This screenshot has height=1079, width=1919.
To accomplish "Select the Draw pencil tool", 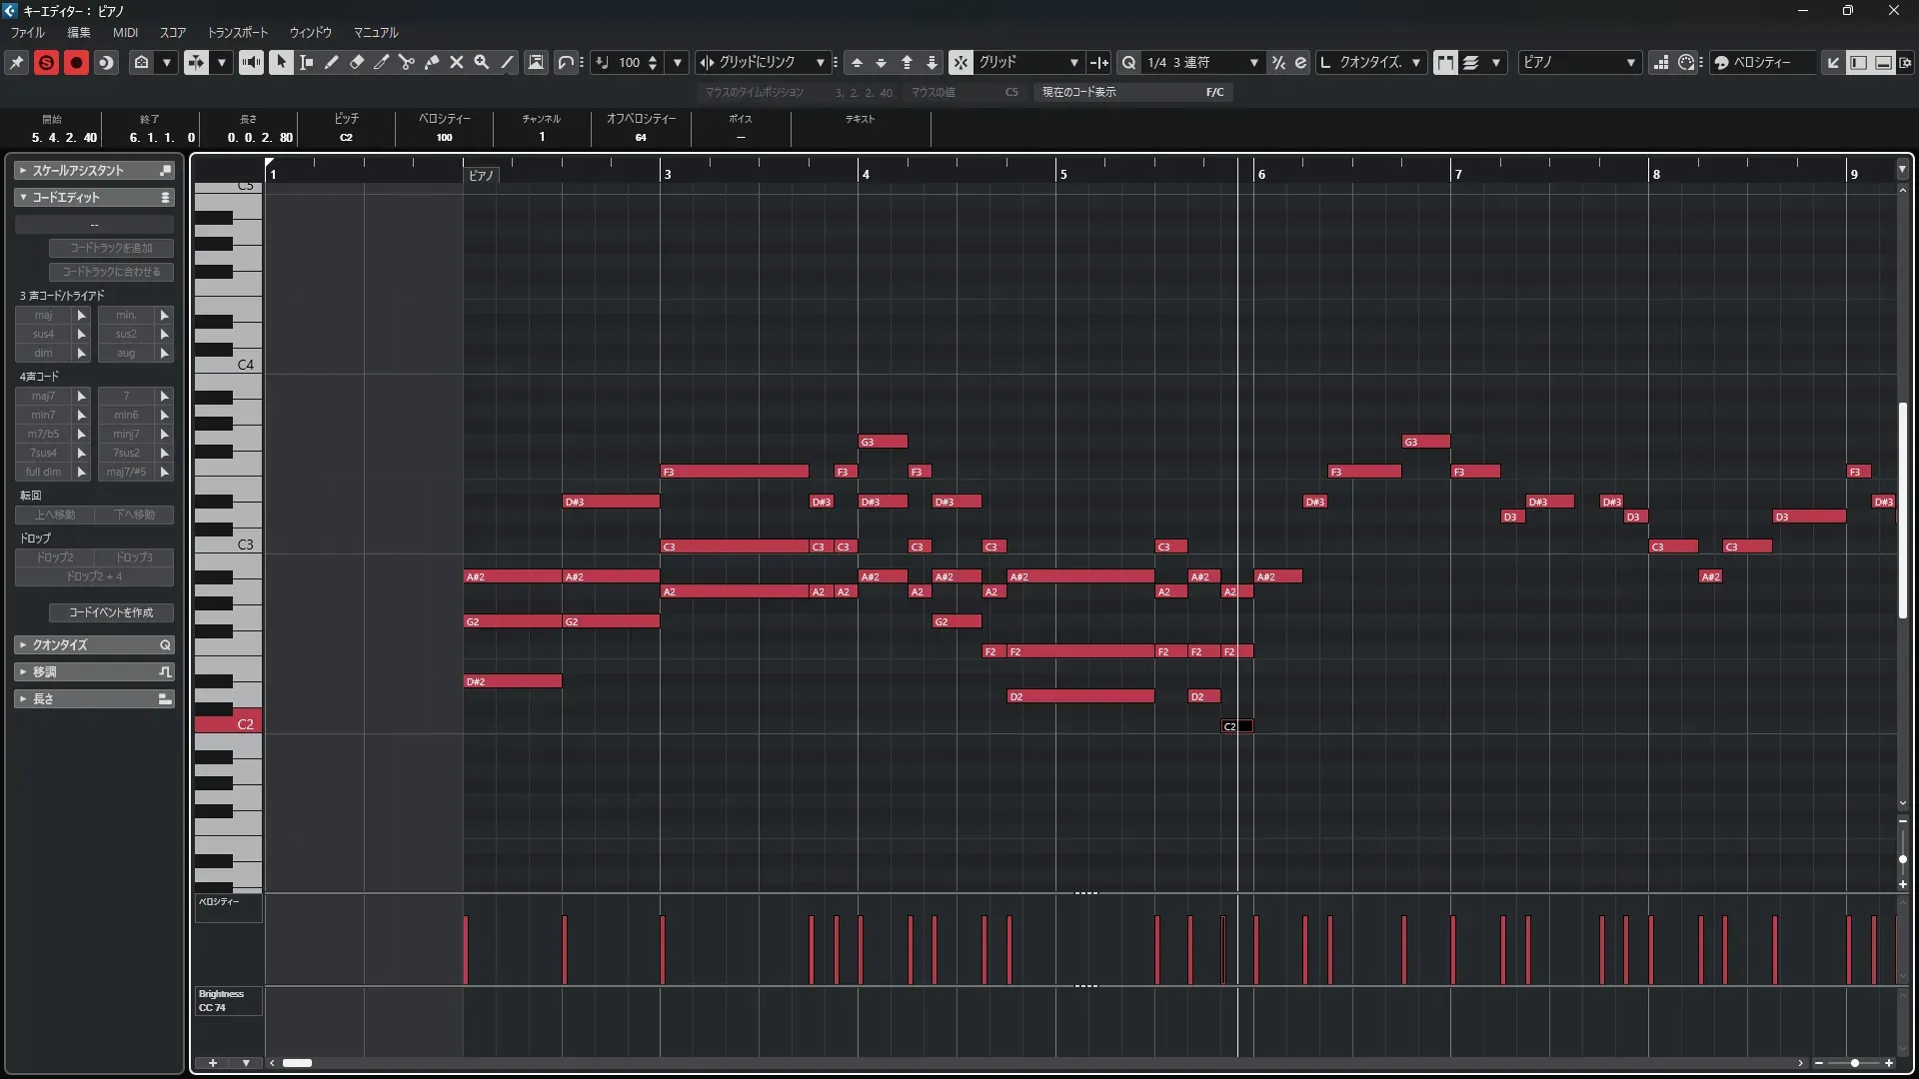I will (x=331, y=62).
